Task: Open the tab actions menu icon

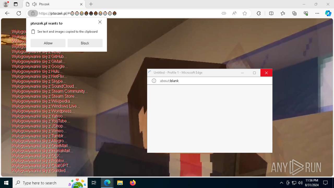Action: (16, 4)
